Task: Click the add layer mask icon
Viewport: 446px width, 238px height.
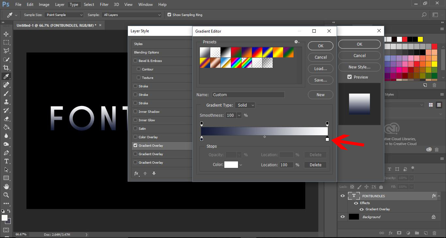Action: click(x=399, y=233)
